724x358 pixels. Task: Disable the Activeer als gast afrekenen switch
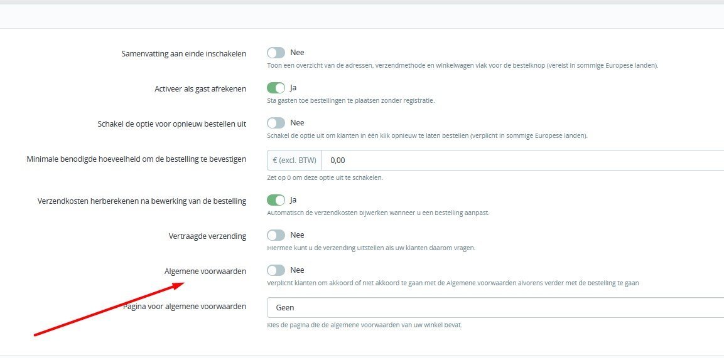pyautogui.click(x=276, y=88)
